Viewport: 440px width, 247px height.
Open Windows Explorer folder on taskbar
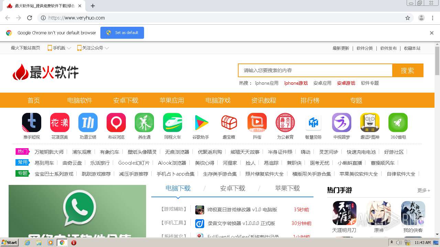[39, 243]
